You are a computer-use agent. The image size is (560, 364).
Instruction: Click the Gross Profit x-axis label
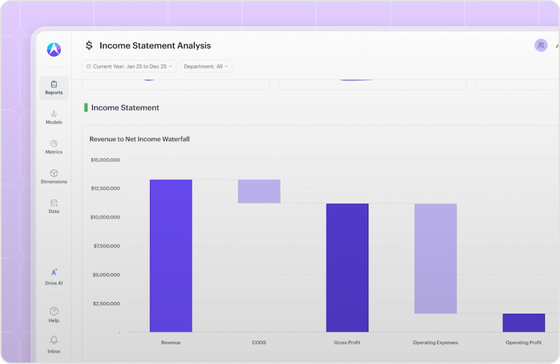pyautogui.click(x=347, y=343)
